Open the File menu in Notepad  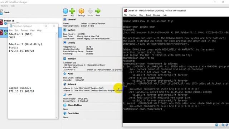click(11, 30)
